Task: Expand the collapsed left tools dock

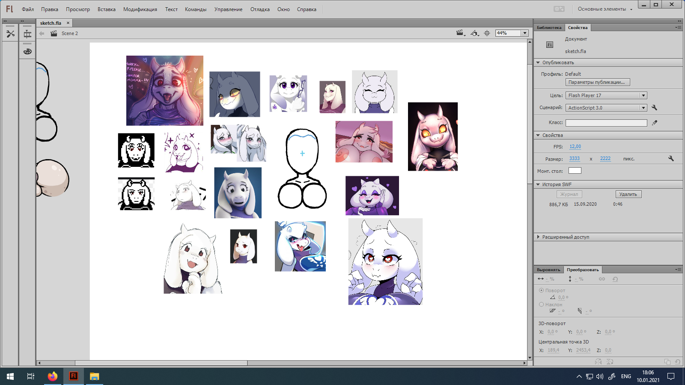Action: (5, 21)
